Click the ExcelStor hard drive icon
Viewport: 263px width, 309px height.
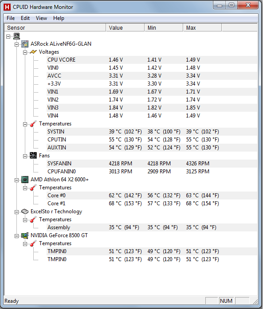[x=25, y=211]
